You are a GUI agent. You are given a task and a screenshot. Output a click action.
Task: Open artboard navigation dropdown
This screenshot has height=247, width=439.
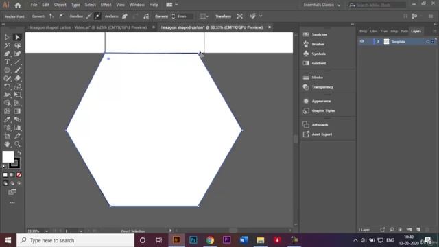[81, 231]
